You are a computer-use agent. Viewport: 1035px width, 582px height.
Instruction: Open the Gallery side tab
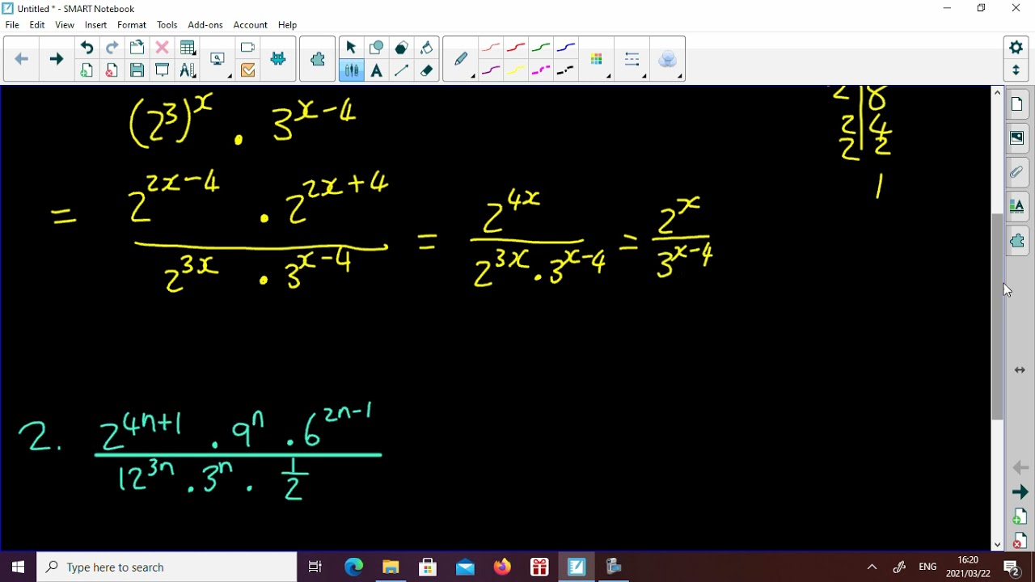(1017, 139)
